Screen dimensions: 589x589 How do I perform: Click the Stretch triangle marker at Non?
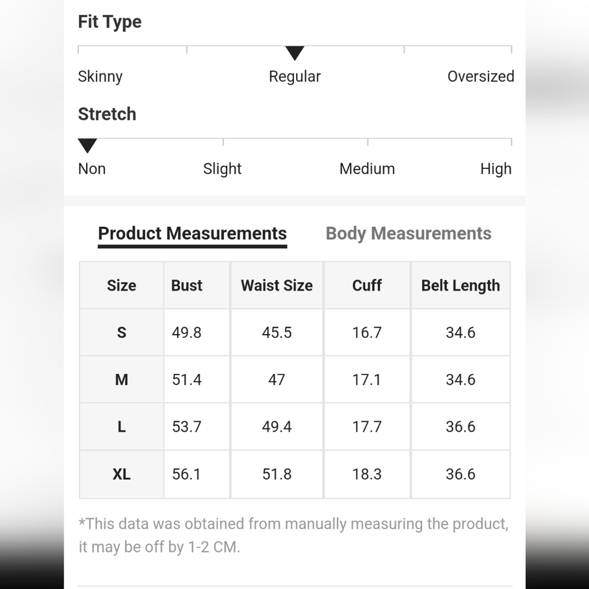pyautogui.click(x=87, y=145)
